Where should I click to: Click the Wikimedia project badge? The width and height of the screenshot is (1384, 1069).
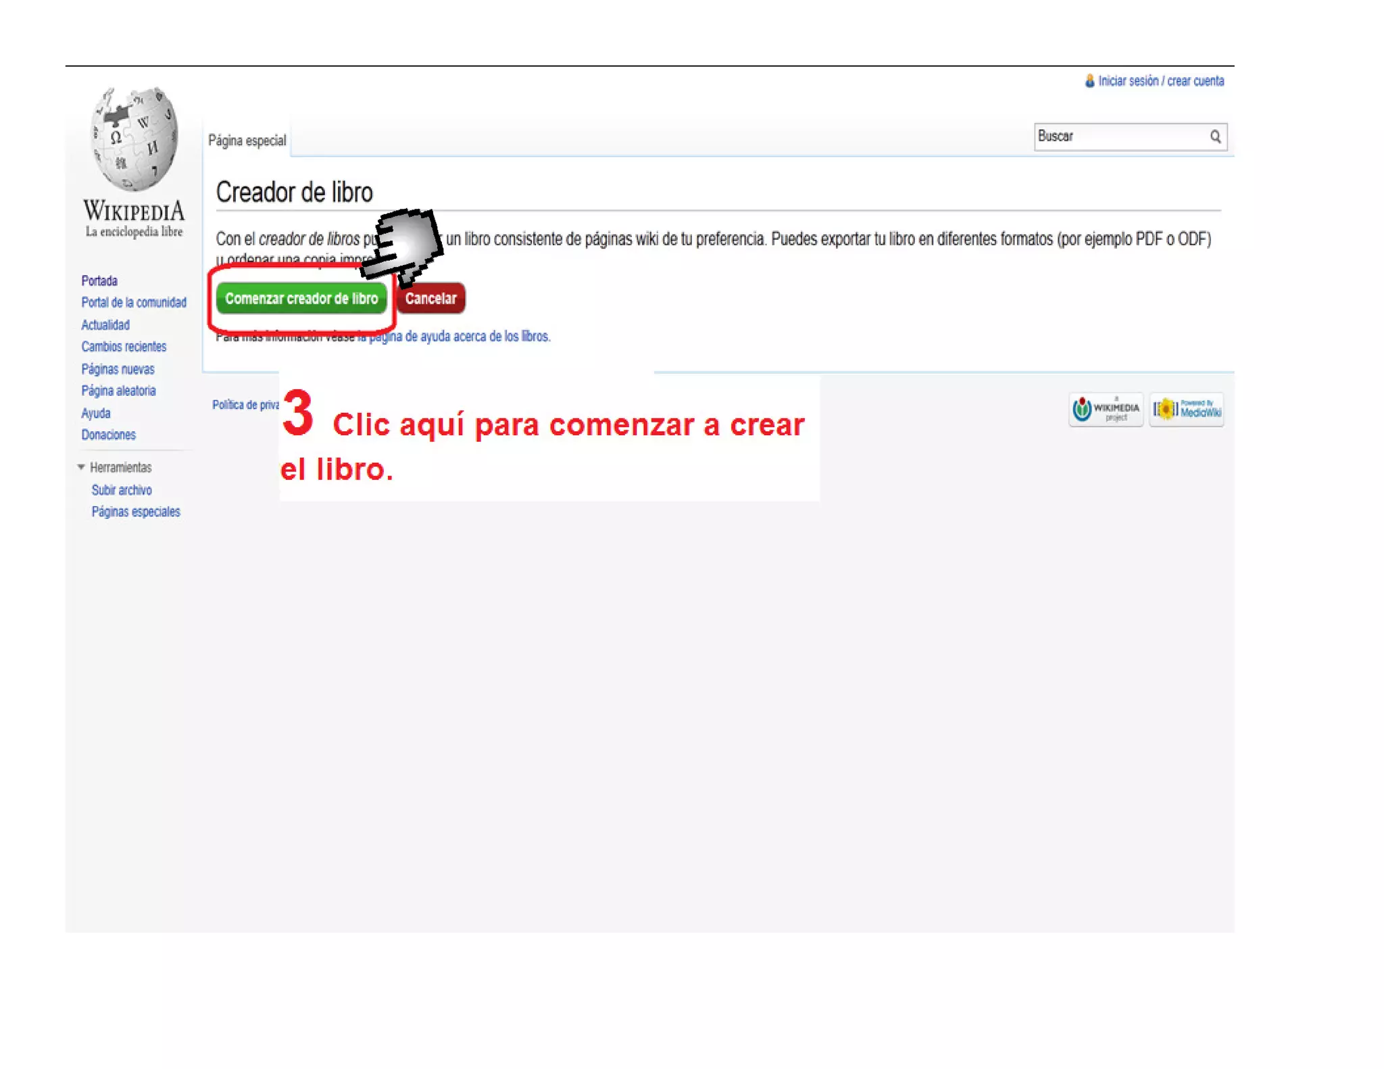coord(1106,409)
